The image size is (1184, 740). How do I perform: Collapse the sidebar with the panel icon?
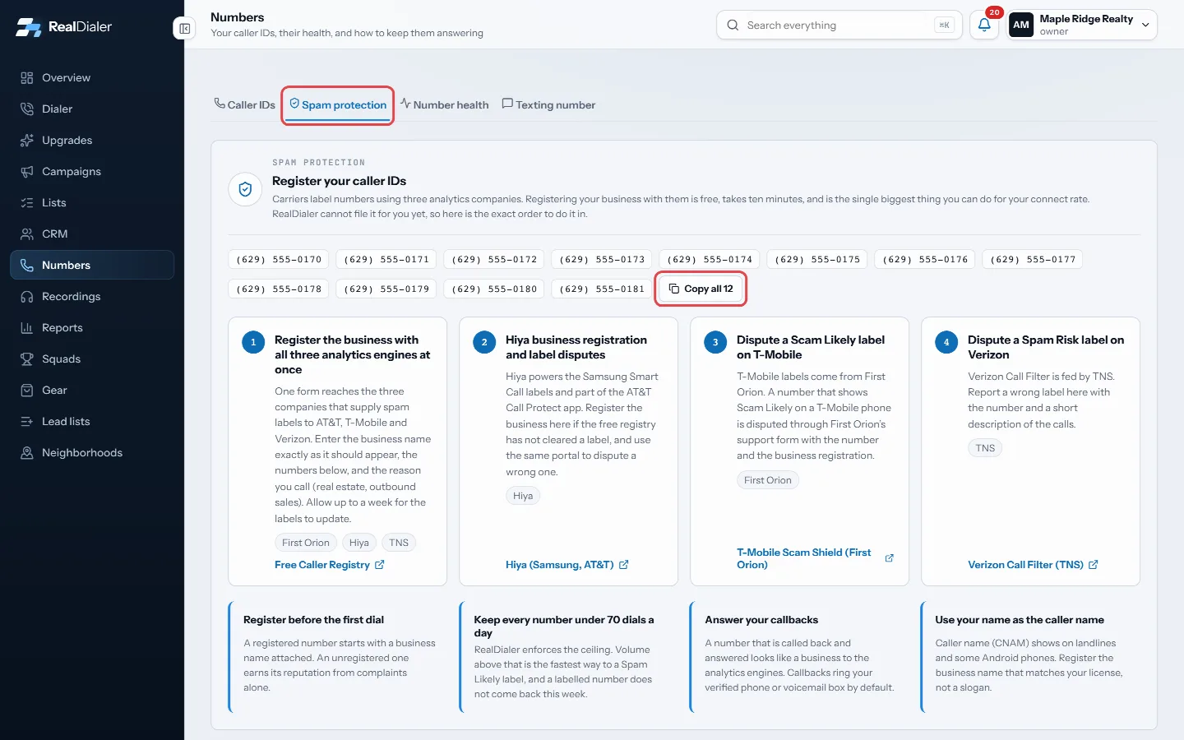(185, 29)
